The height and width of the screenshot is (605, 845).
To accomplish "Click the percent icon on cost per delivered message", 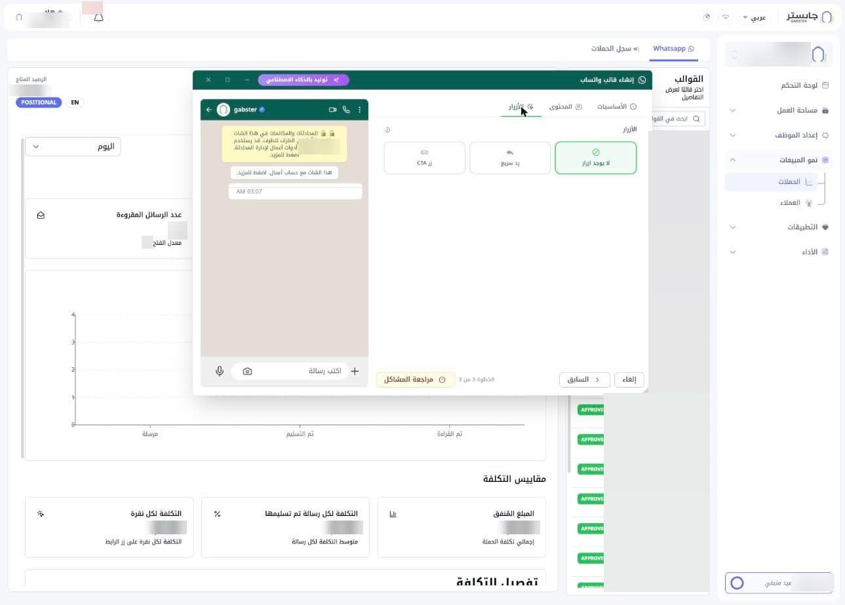I will [217, 514].
